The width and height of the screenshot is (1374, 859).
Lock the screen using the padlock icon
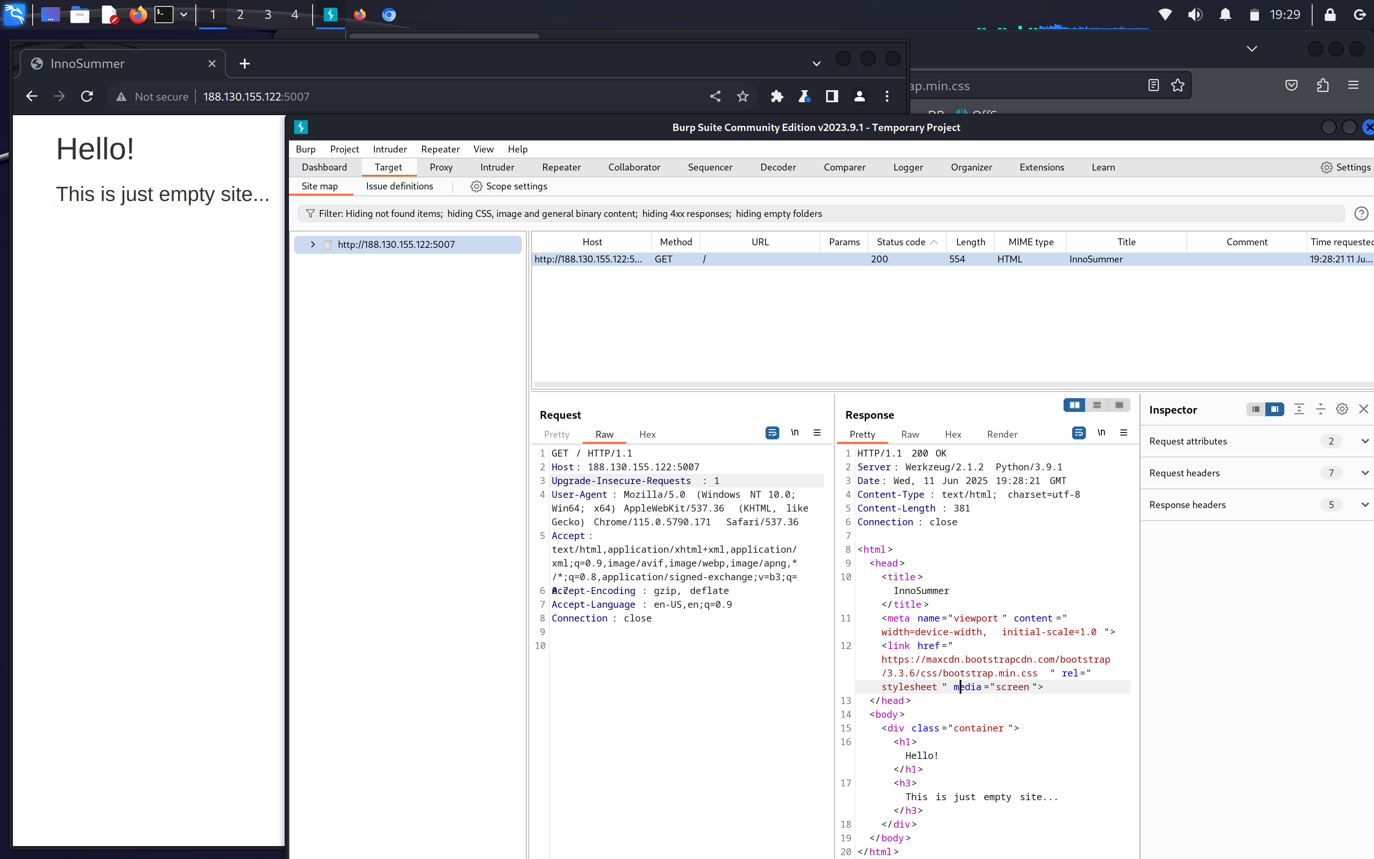click(x=1330, y=14)
